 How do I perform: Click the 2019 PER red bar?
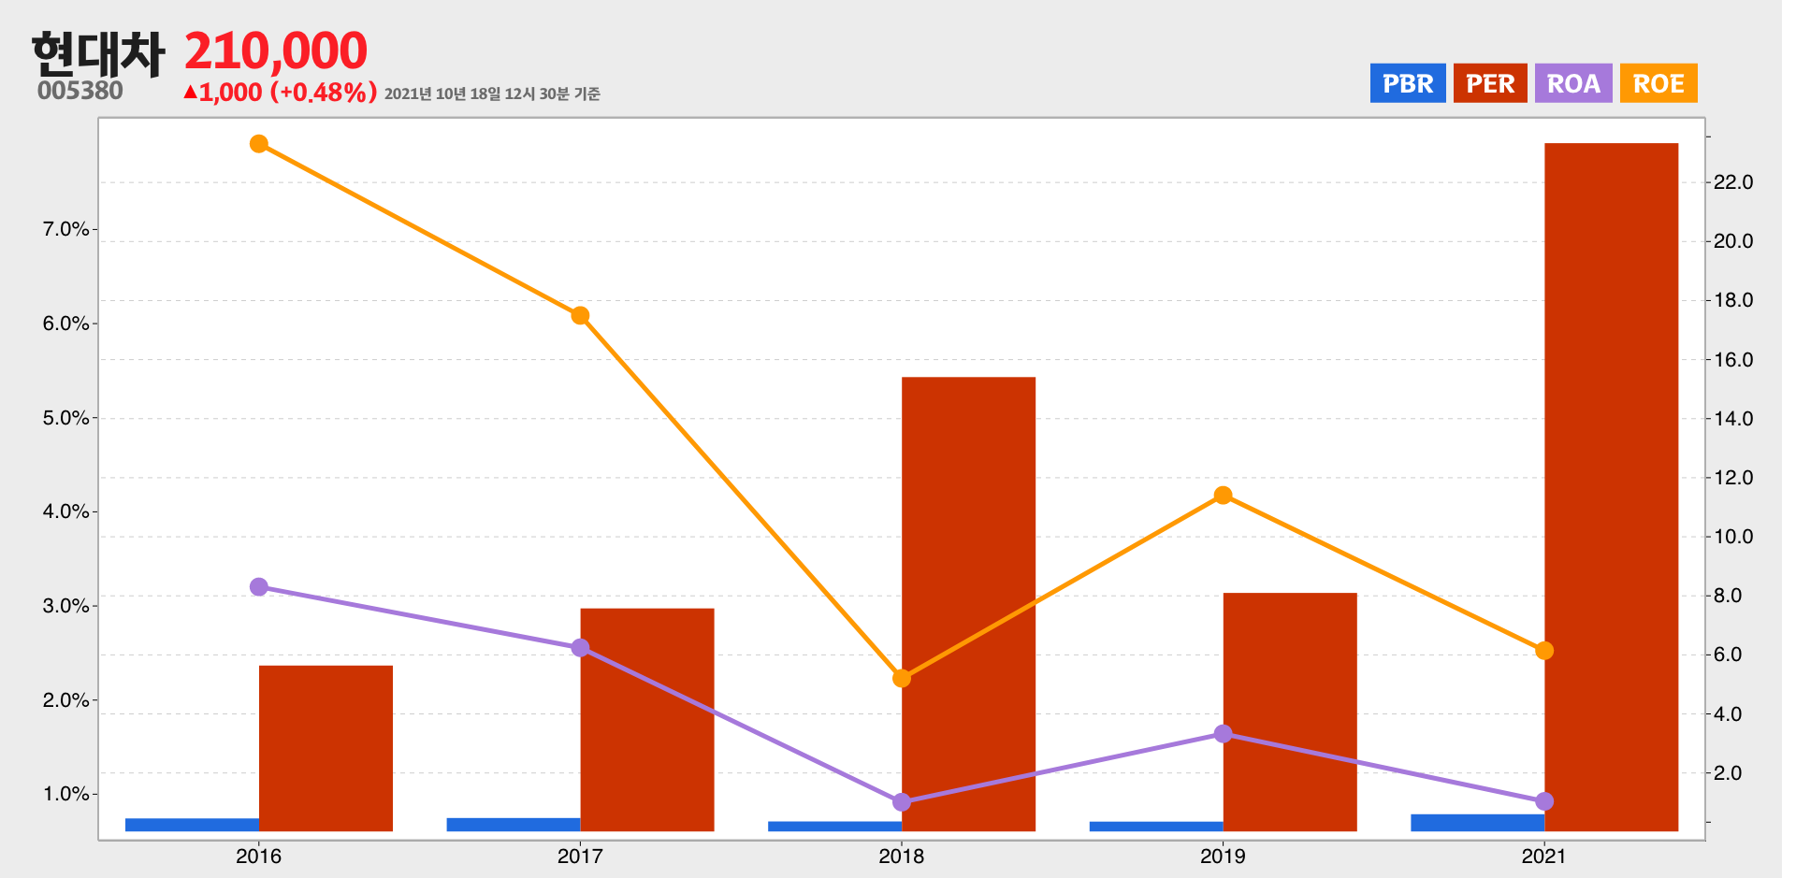pyautogui.click(x=1290, y=712)
